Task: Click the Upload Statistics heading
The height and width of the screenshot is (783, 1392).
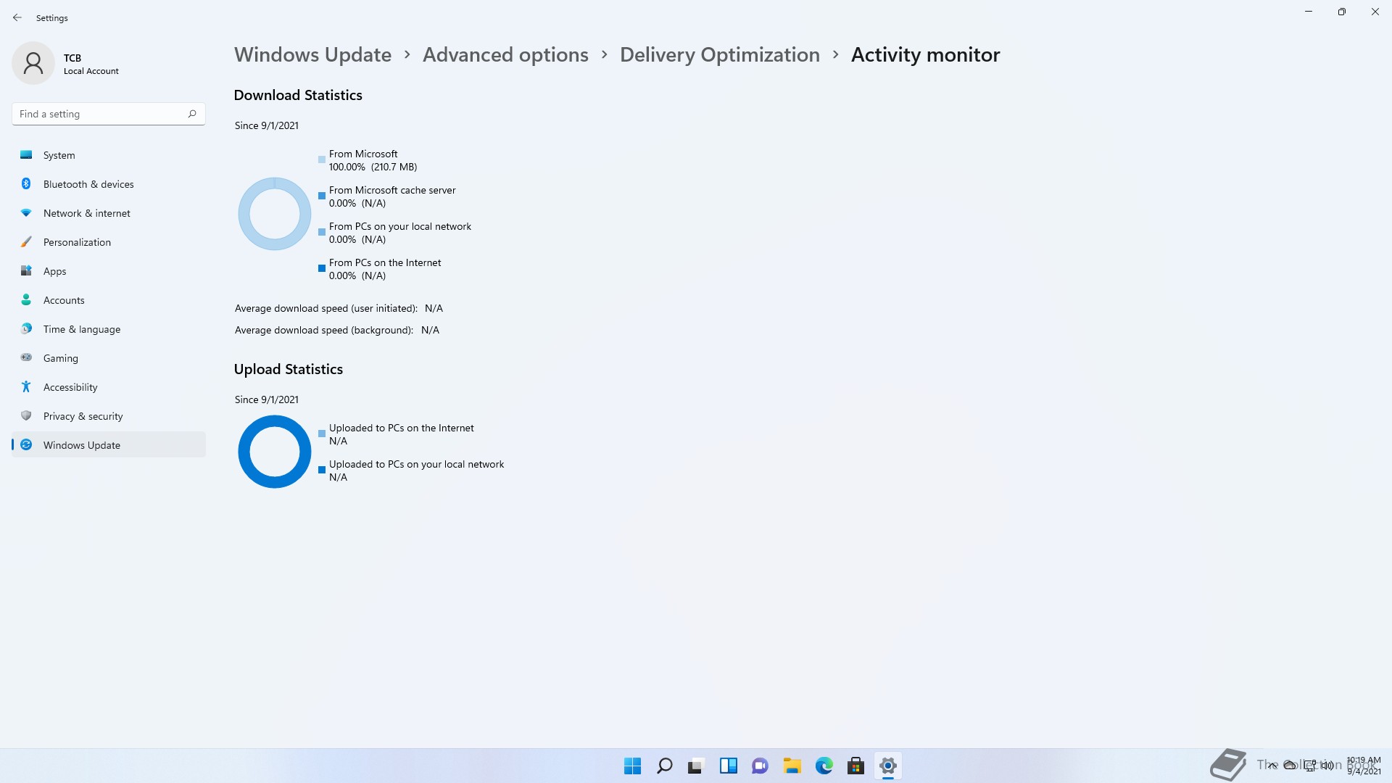Action: click(289, 369)
